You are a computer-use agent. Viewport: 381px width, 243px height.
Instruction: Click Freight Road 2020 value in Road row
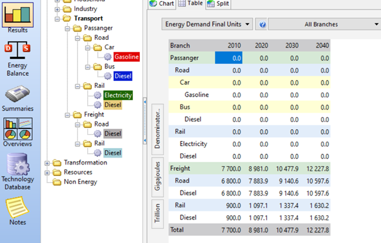tap(258, 181)
